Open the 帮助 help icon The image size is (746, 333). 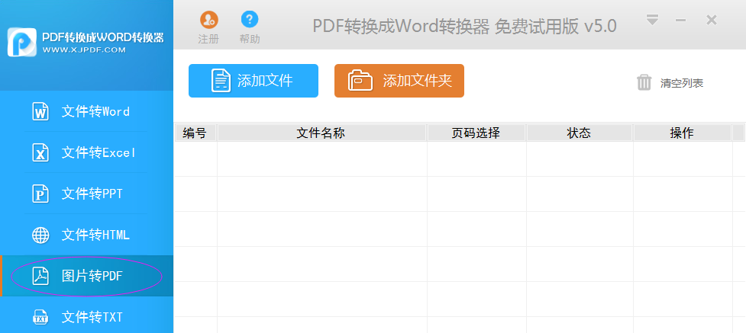(x=250, y=20)
